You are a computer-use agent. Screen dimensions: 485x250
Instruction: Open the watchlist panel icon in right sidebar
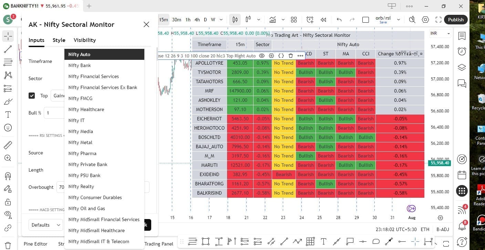pyautogui.click(x=462, y=36)
